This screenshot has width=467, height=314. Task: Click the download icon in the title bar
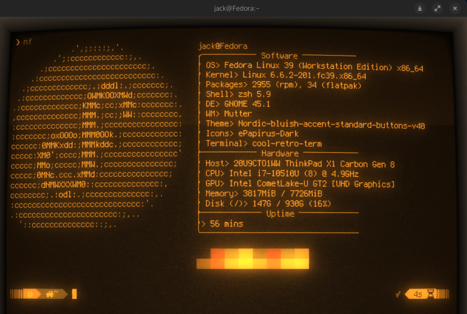(420, 8)
